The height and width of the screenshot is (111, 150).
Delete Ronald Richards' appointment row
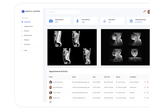148,87
